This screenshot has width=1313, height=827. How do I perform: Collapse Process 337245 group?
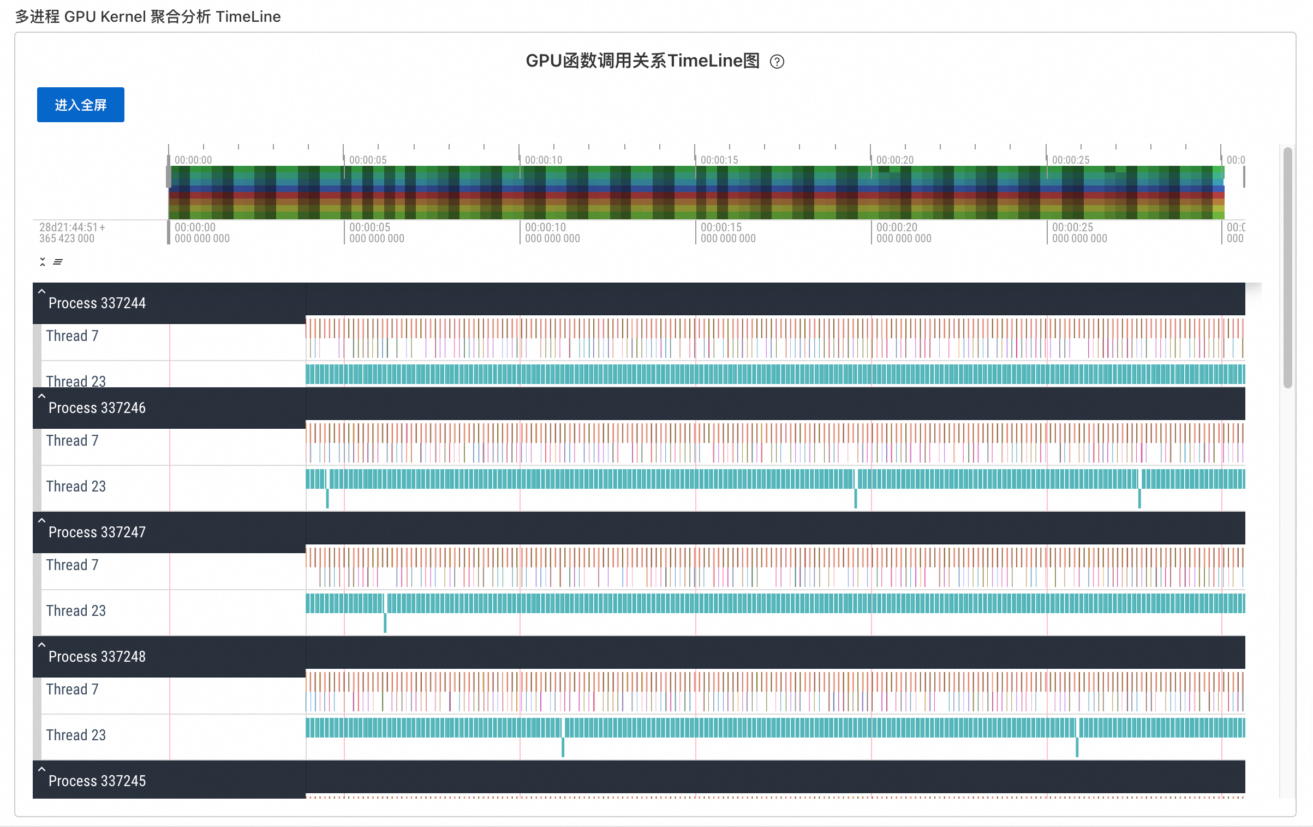pyautogui.click(x=41, y=770)
